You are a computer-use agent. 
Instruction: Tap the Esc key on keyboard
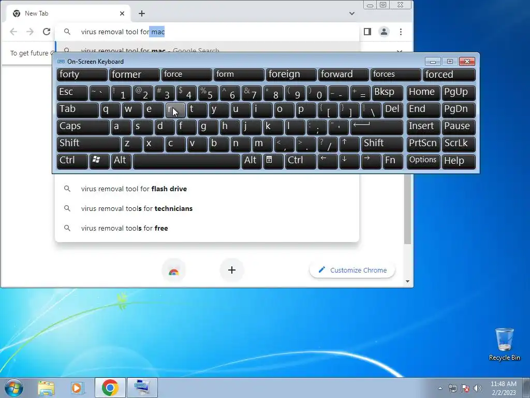[72, 92]
